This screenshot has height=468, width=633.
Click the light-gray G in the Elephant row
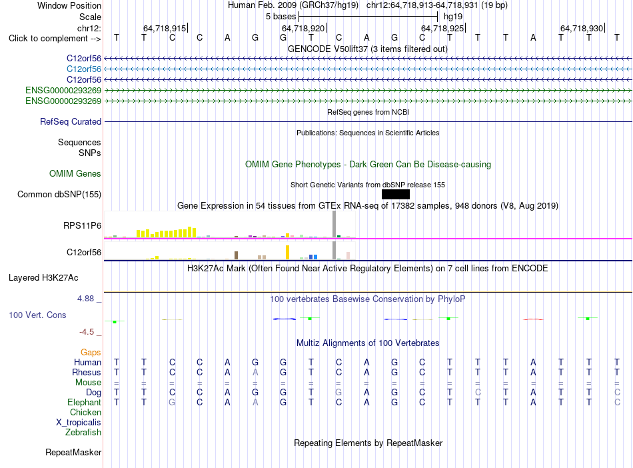[x=172, y=402]
